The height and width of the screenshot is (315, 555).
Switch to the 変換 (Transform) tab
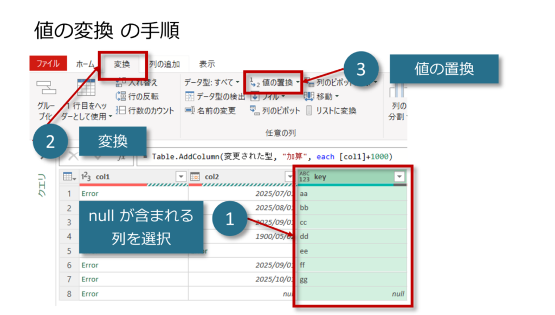point(122,64)
